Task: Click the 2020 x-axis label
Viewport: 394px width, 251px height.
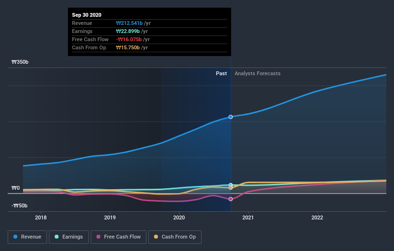Action: pos(179,217)
